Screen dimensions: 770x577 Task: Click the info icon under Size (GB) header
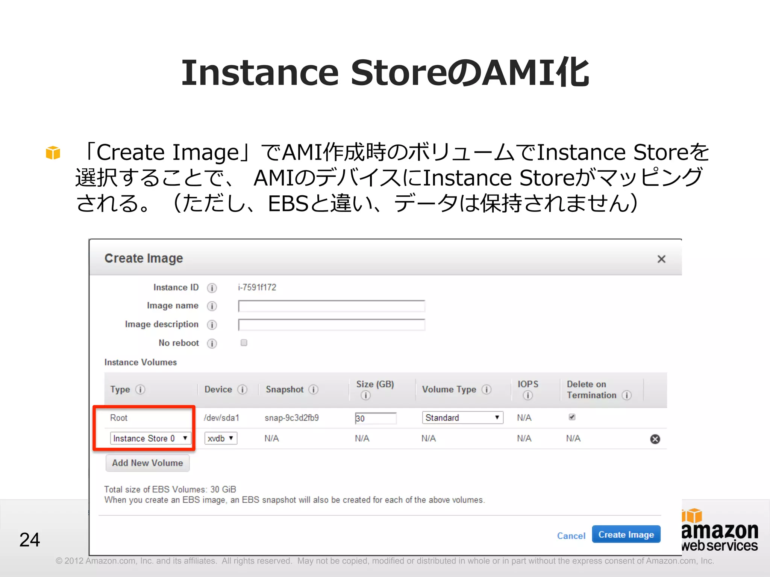365,395
